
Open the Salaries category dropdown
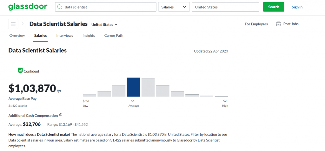(174, 7)
